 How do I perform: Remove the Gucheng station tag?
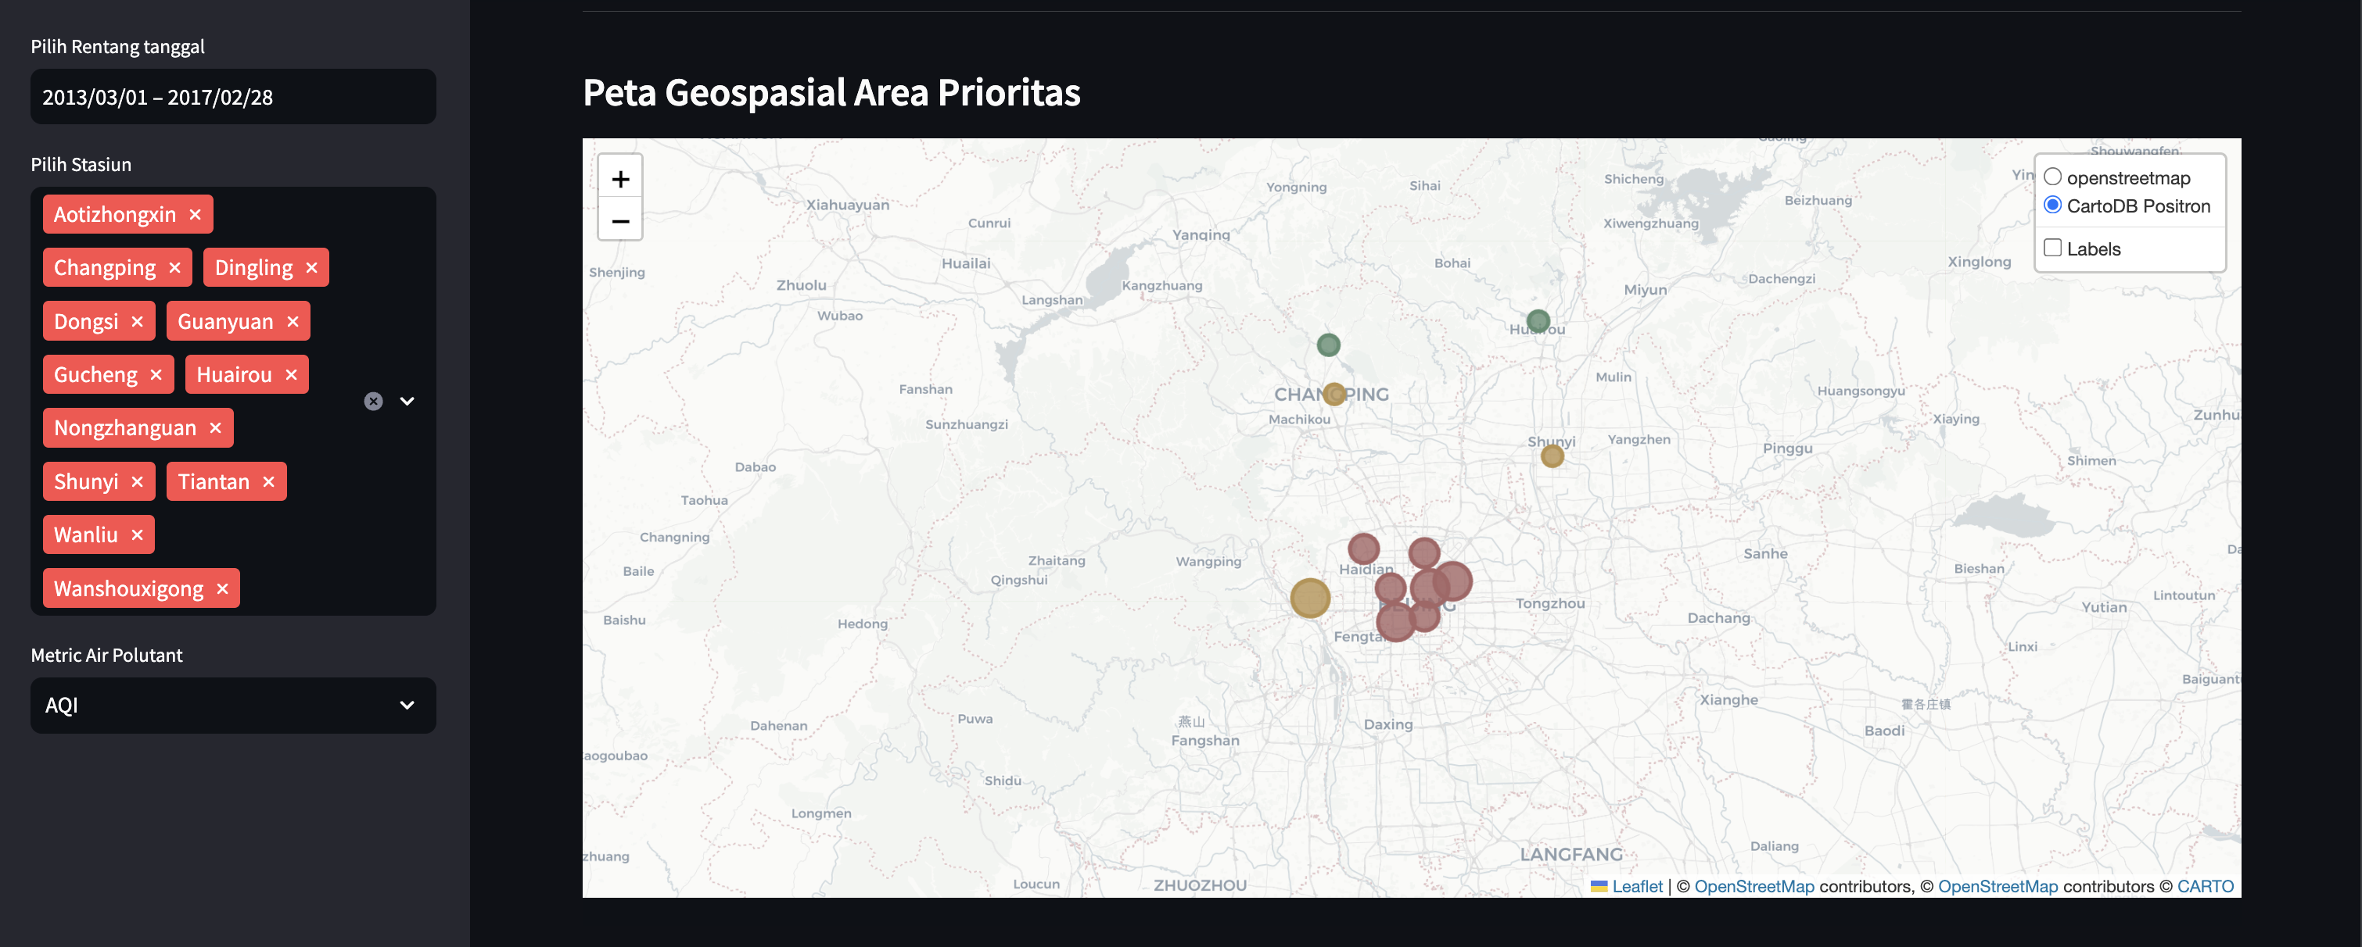[156, 374]
